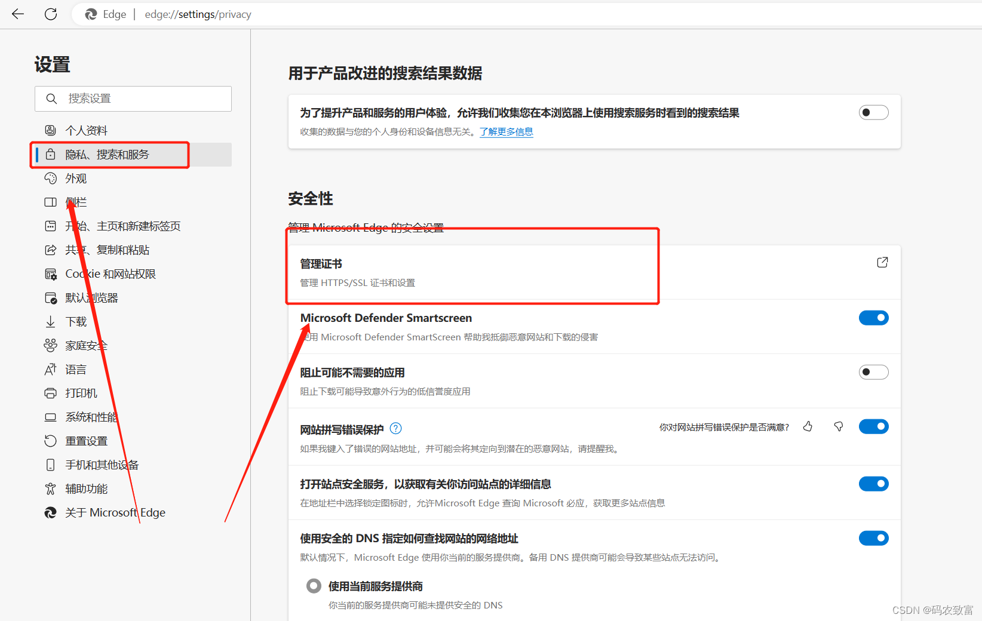
Task: Click the 个人资料 profile icon
Action: (51, 130)
